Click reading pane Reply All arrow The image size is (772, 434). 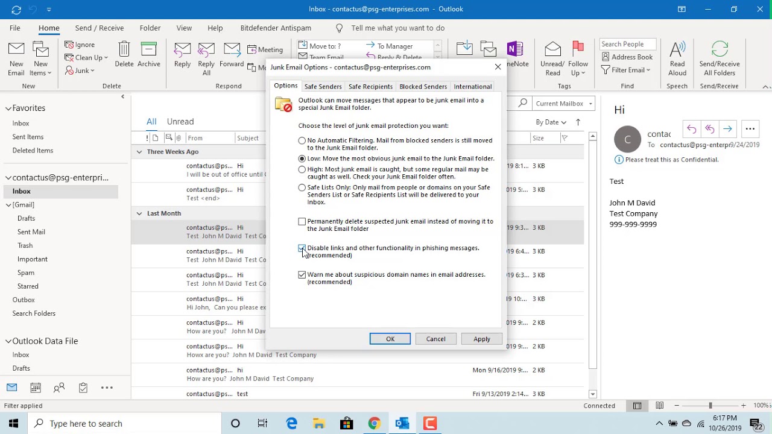click(x=710, y=128)
